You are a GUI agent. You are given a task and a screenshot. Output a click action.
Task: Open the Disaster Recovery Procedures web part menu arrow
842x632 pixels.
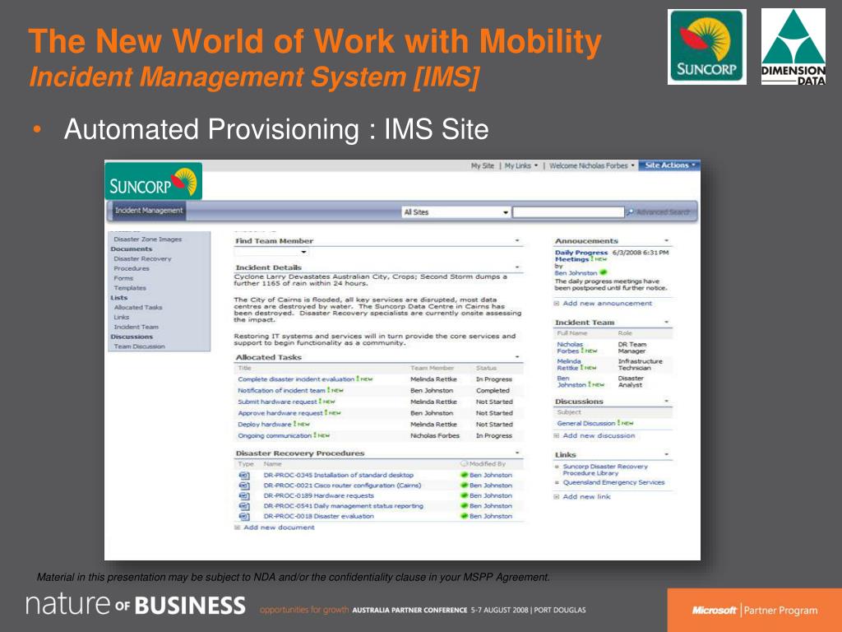coord(517,453)
